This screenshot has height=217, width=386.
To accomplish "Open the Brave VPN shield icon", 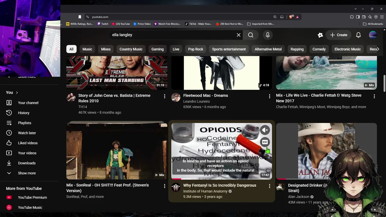I will (x=376, y=17).
